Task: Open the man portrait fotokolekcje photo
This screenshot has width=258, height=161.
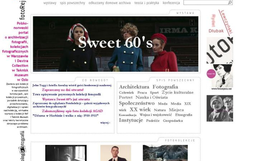Action: [x=116, y=153]
